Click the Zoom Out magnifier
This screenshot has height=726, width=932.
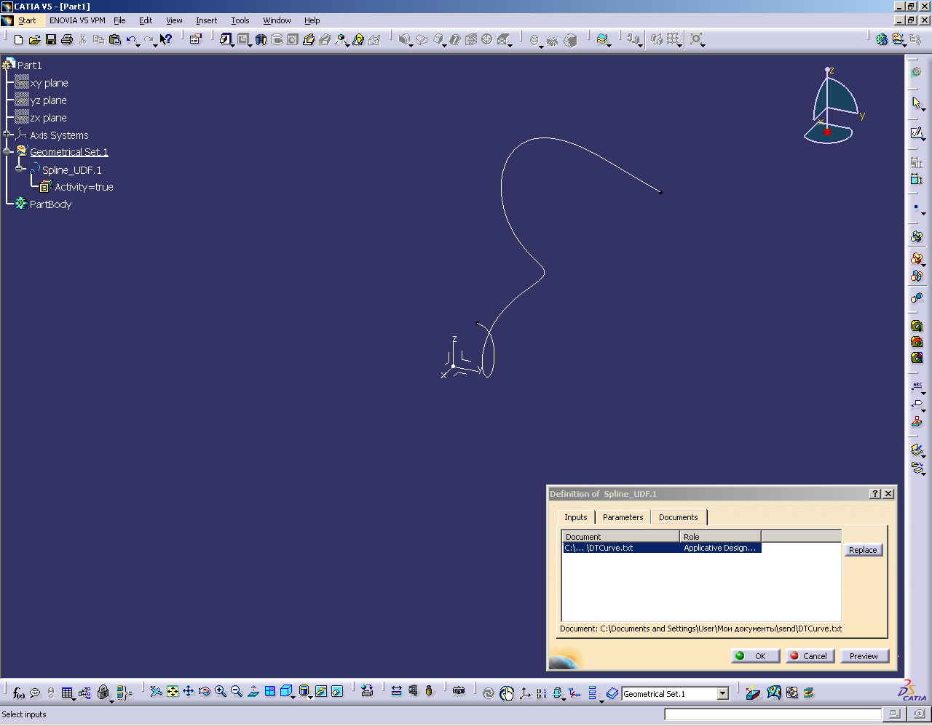237,692
